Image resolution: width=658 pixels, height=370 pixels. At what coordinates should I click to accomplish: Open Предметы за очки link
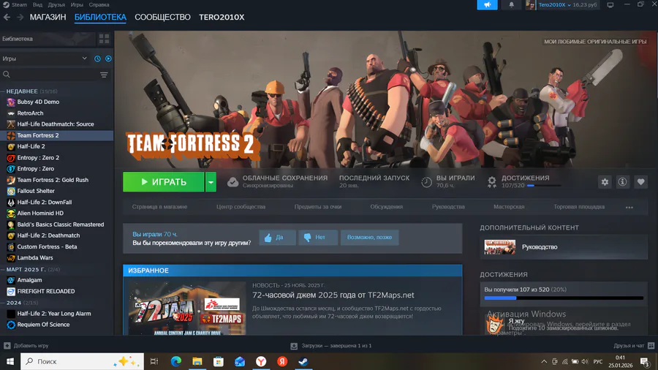pos(318,207)
